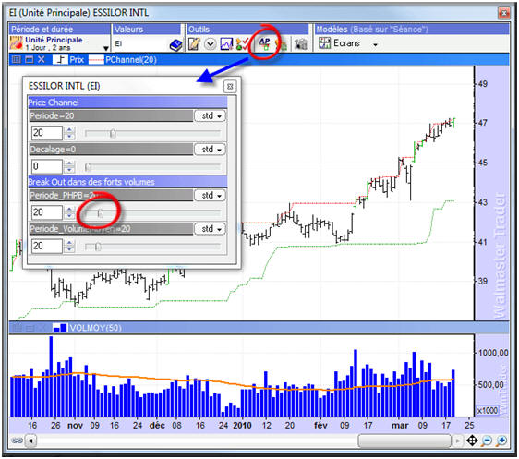Click the Prix bar style icon
This screenshot has width=519, height=459.
(x=60, y=59)
